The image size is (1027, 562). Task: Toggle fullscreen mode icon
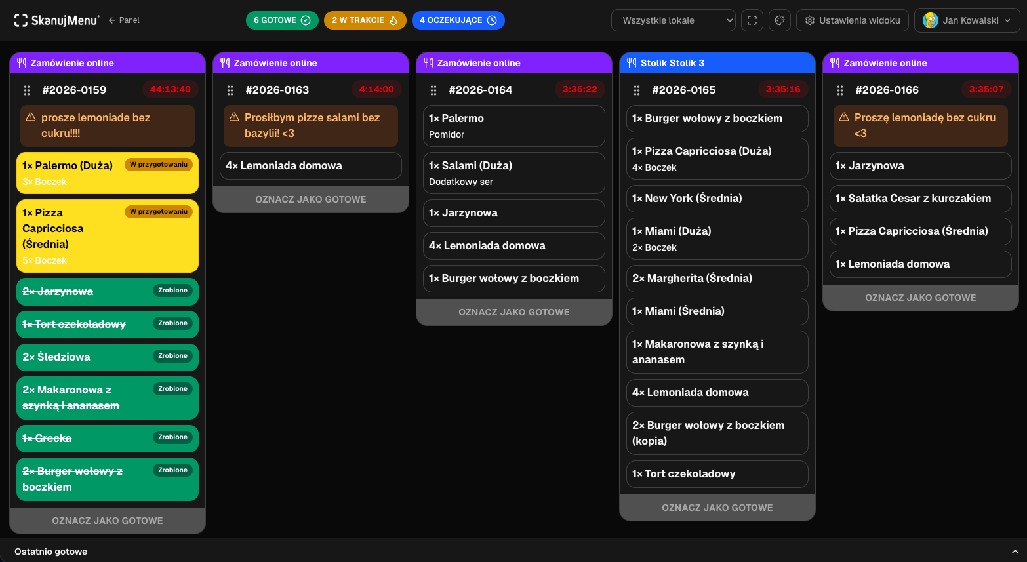[x=752, y=20]
